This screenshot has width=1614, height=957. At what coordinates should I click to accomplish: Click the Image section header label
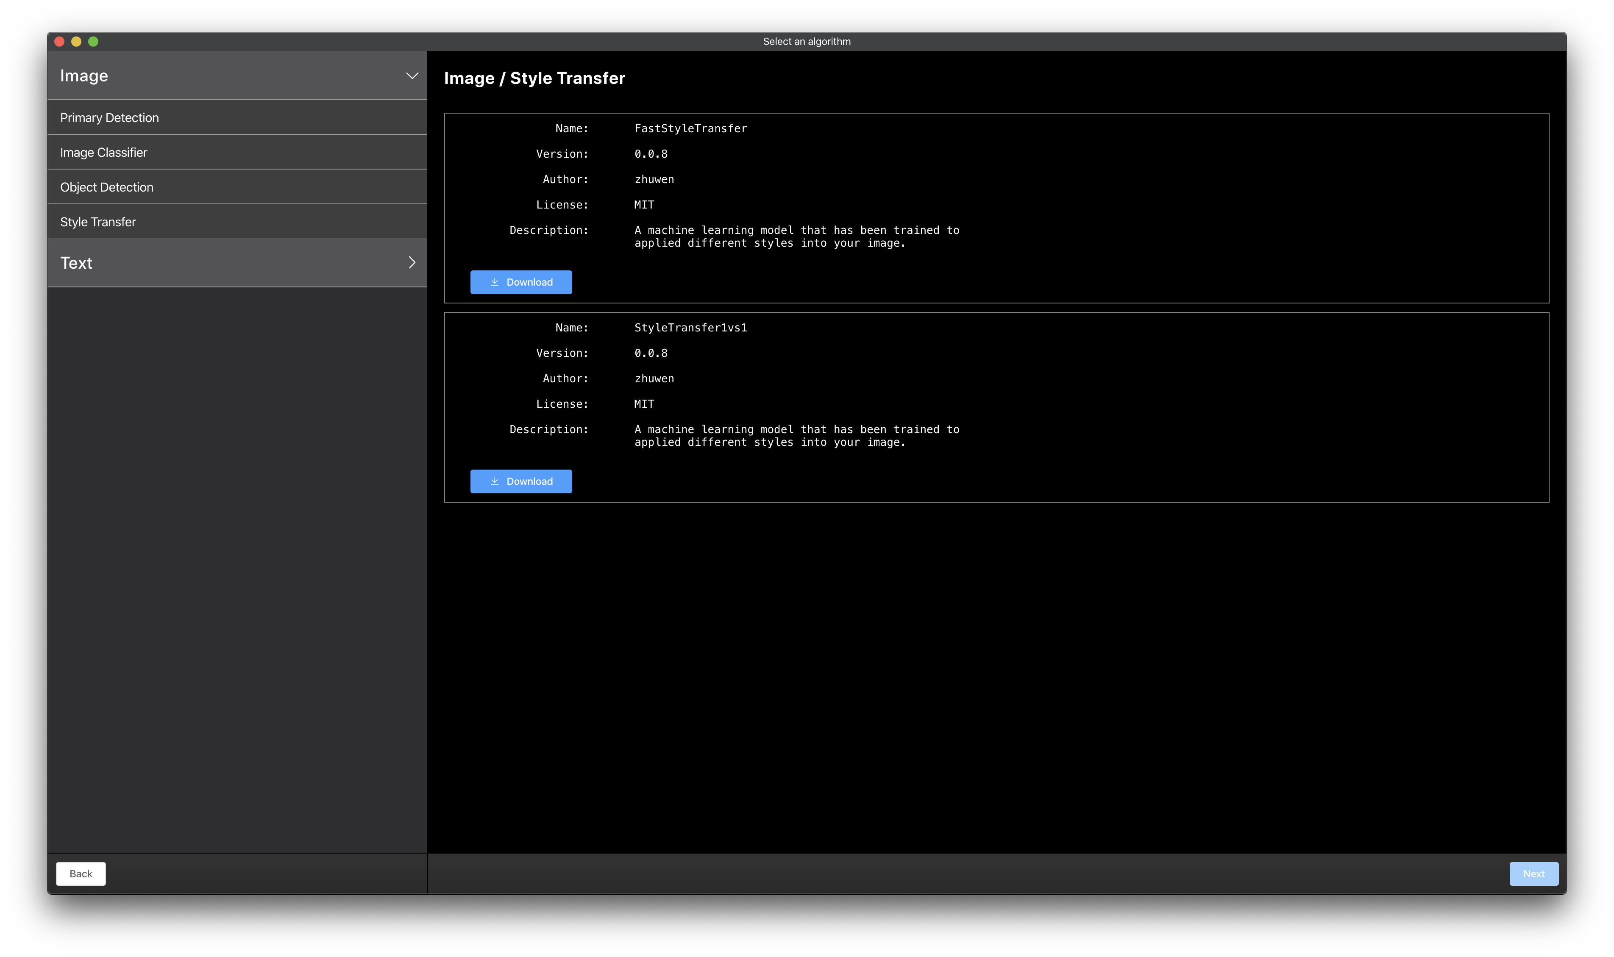[x=84, y=75]
